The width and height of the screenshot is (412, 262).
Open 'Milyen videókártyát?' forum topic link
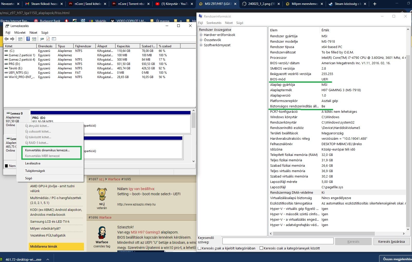click(x=45, y=228)
